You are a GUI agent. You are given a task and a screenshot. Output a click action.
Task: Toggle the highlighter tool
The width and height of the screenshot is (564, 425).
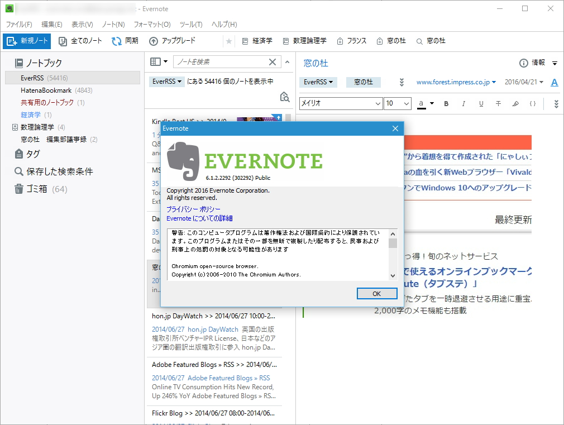515,104
